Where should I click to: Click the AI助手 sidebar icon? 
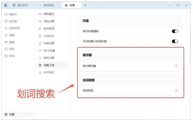[x=6, y=15]
